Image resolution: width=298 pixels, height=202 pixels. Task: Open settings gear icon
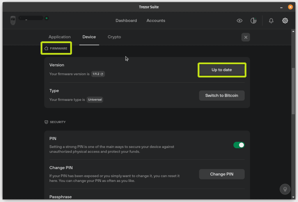pos(285,21)
